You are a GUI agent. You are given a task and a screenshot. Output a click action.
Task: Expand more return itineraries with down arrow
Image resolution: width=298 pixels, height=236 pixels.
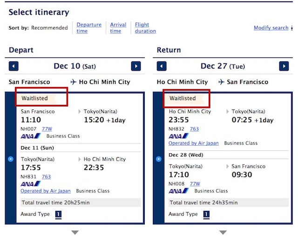[223, 232]
